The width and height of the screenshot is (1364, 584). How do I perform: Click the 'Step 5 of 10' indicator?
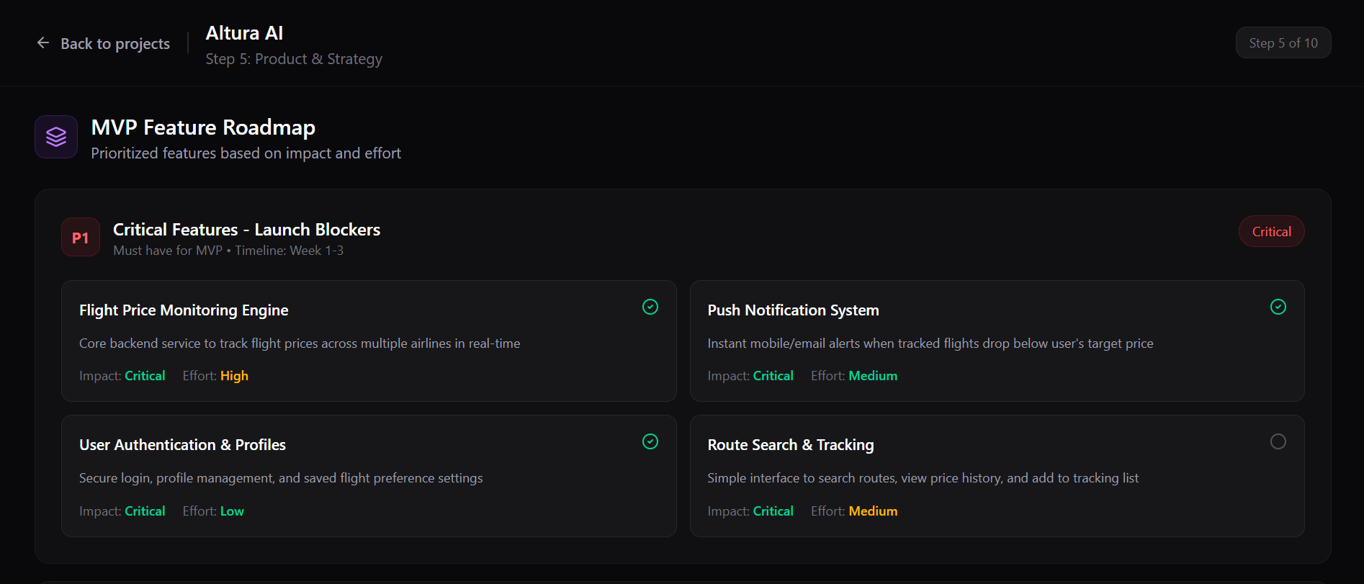[x=1283, y=43]
